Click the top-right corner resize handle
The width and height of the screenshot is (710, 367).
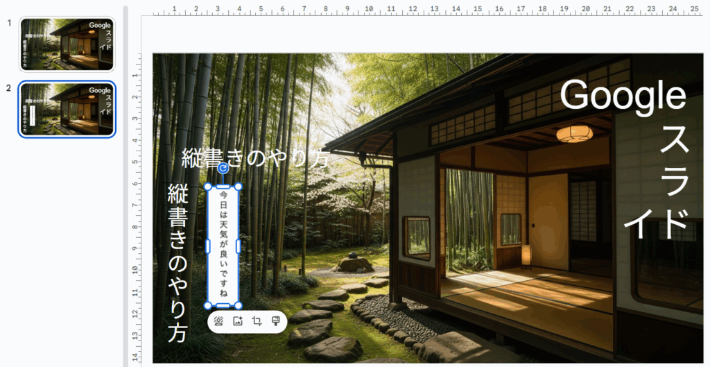(239, 187)
